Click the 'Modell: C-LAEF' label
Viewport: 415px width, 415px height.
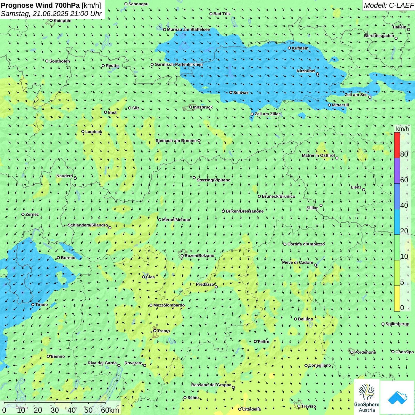pyautogui.click(x=389, y=5)
